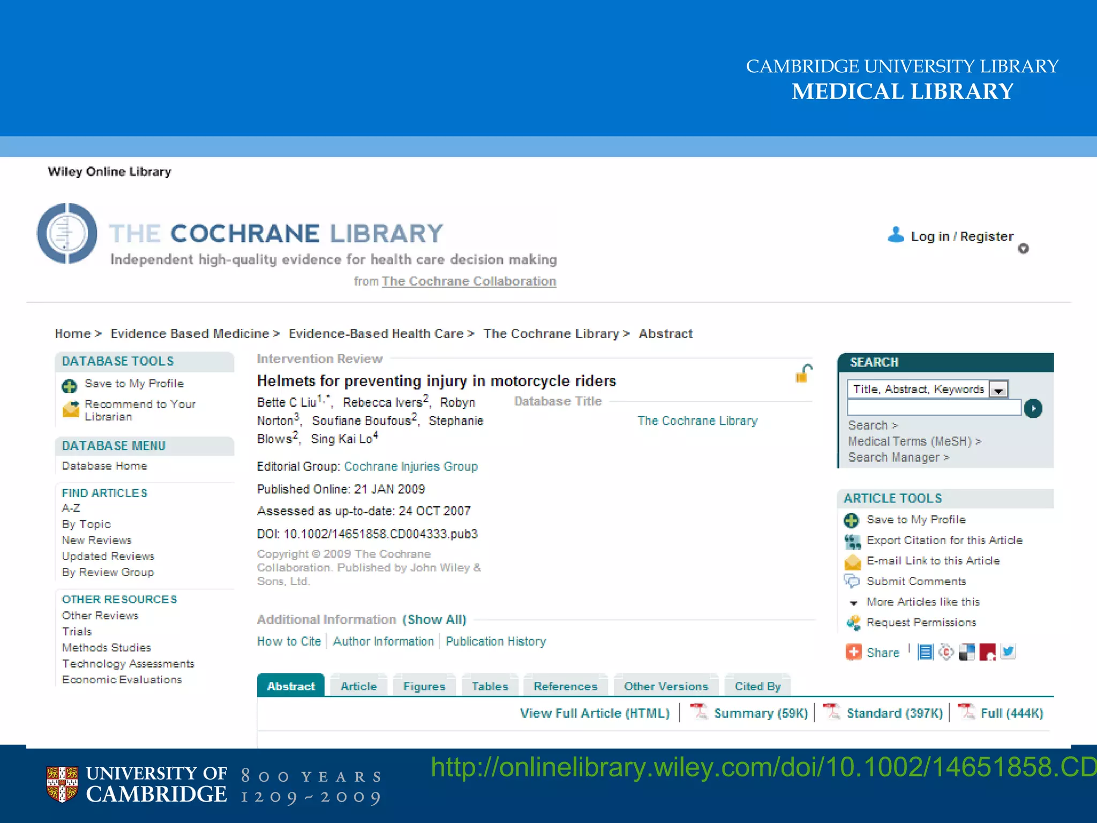Open New Reviews
This screenshot has height=823, width=1097.
(96, 540)
